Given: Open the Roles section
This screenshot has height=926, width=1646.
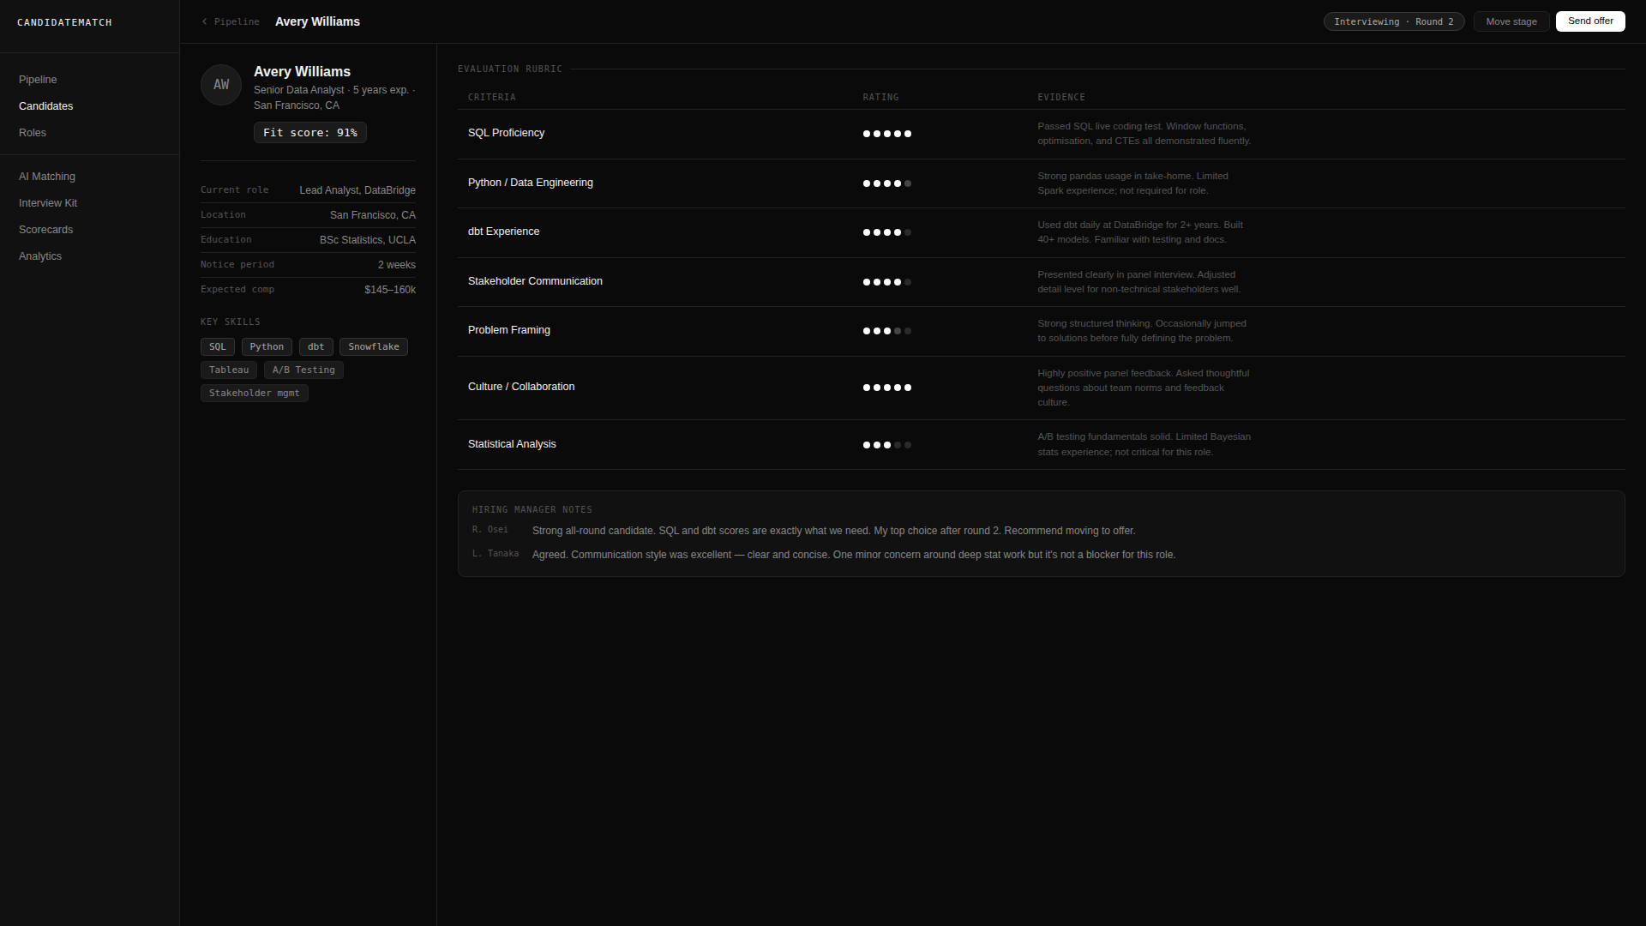Looking at the screenshot, I should pos(33,133).
